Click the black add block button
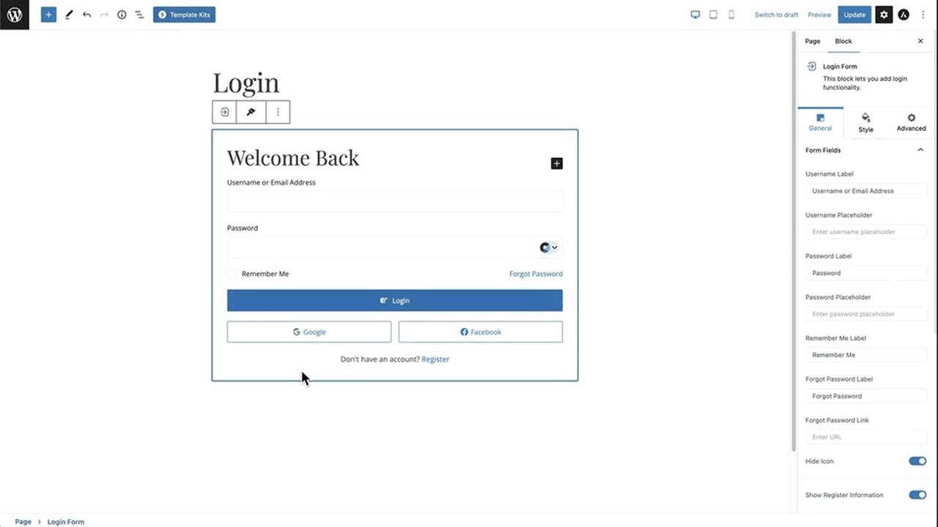The width and height of the screenshot is (938, 527). [557, 163]
